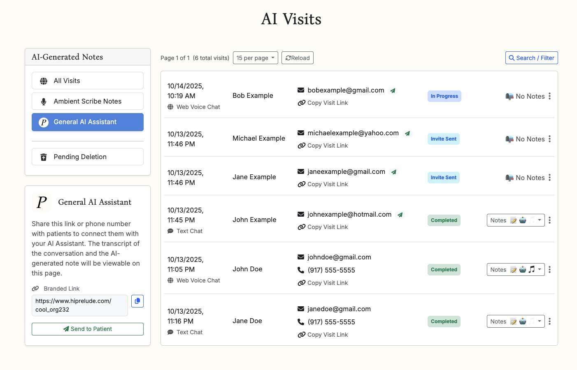Open three-dot menu for John Doe visit
Viewport: 577px width, 370px height.
pyautogui.click(x=549, y=270)
